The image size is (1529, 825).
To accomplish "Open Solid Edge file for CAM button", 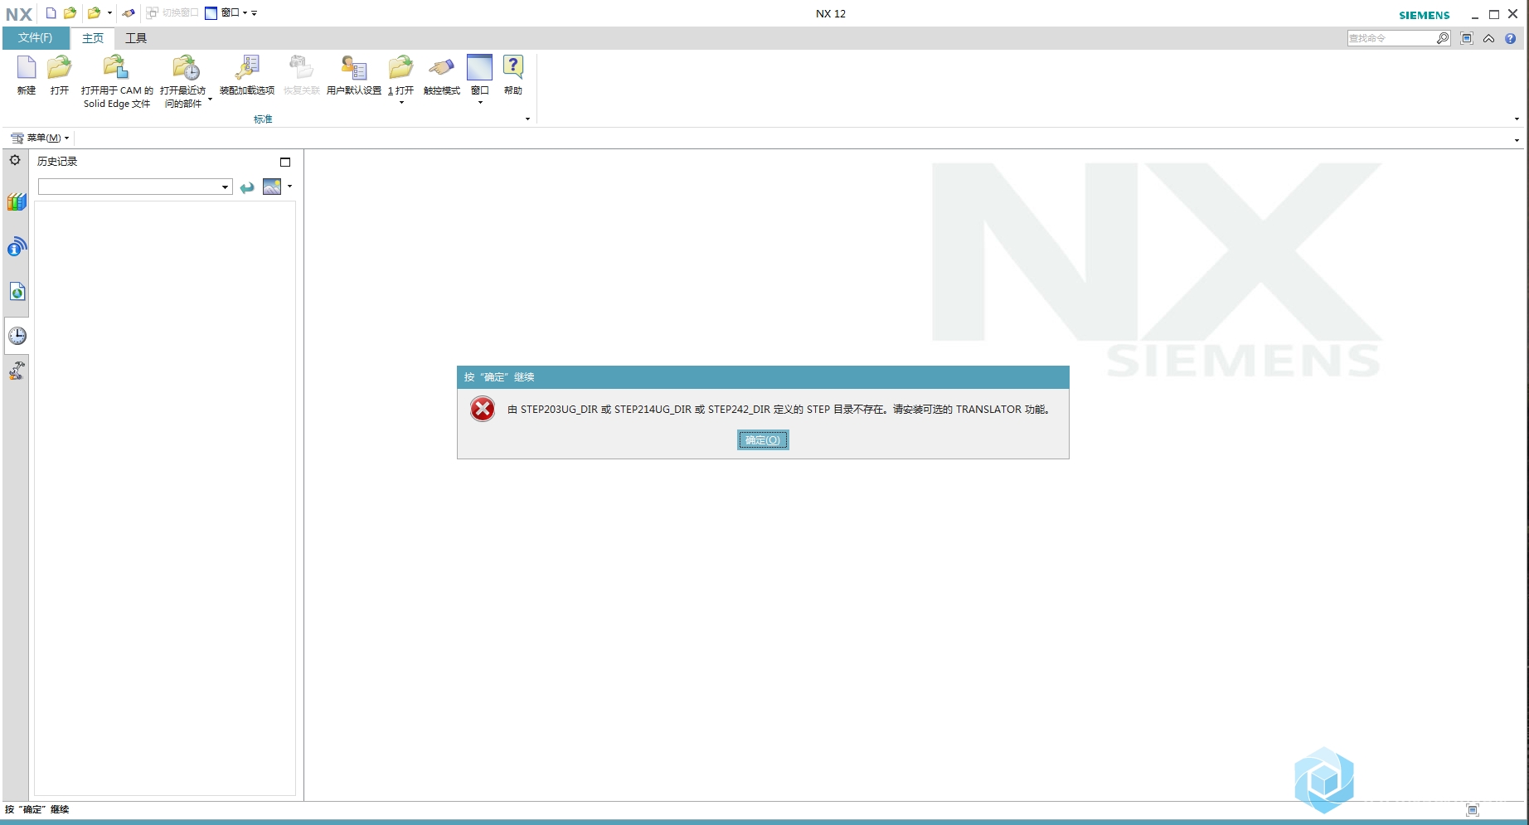I will pyautogui.click(x=117, y=81).
